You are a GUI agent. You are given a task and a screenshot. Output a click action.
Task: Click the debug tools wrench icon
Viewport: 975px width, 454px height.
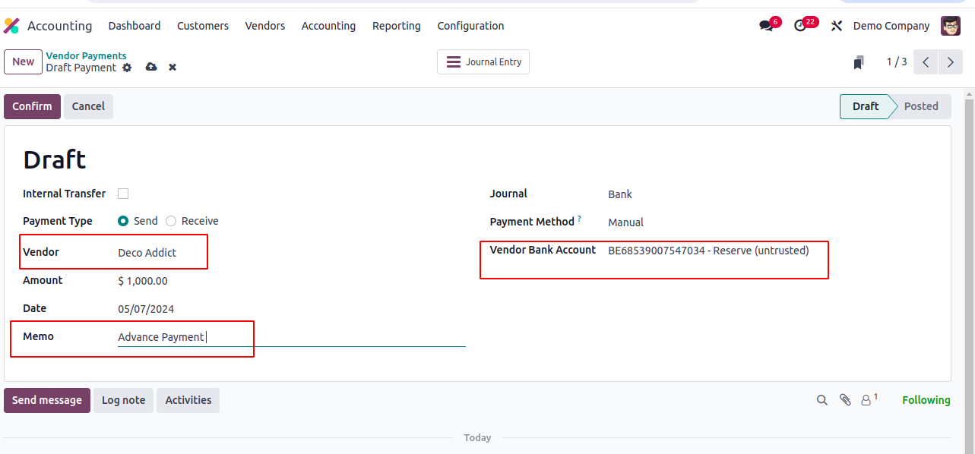point(837,26)
